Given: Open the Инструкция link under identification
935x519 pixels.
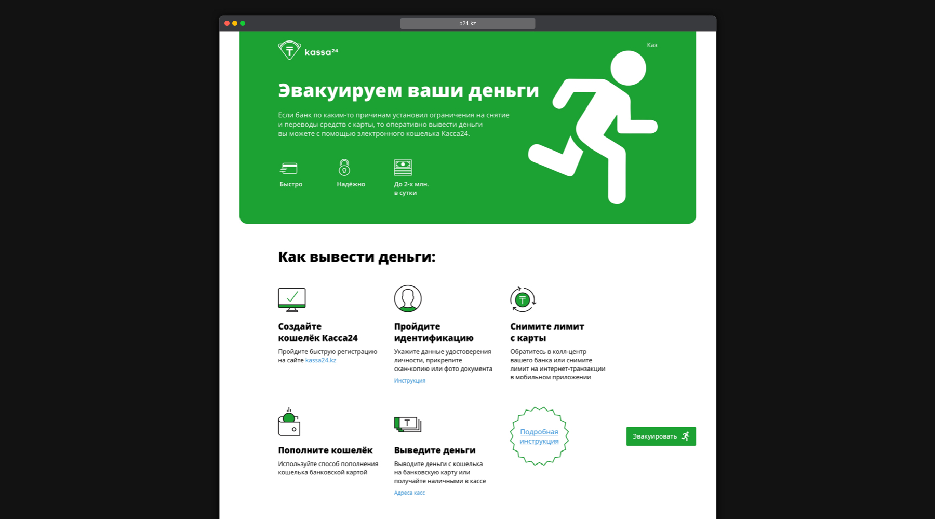Looking at the screenshot, I should click(x=409, y=380).
